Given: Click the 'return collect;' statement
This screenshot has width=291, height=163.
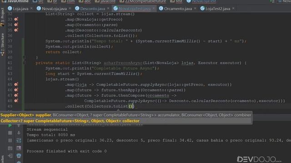Looking at the screenshot, I should click(64, 52).
